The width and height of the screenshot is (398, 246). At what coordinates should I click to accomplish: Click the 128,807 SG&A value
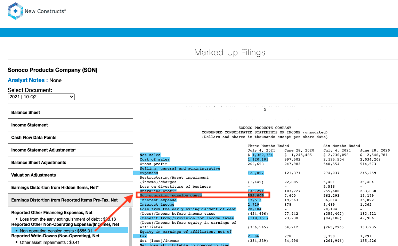[255, 173]
